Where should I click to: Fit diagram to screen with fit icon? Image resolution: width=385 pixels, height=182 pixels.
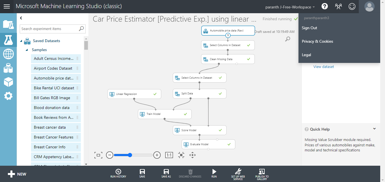point(181,155)
